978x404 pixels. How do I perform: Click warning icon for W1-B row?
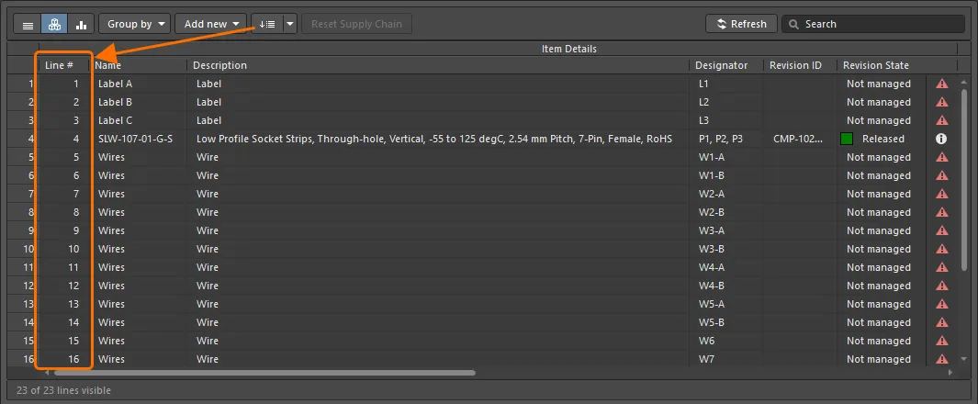click(942, 175)
